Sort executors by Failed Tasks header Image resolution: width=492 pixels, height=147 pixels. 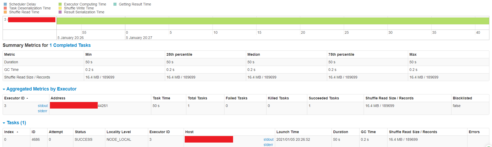point(236,98)
